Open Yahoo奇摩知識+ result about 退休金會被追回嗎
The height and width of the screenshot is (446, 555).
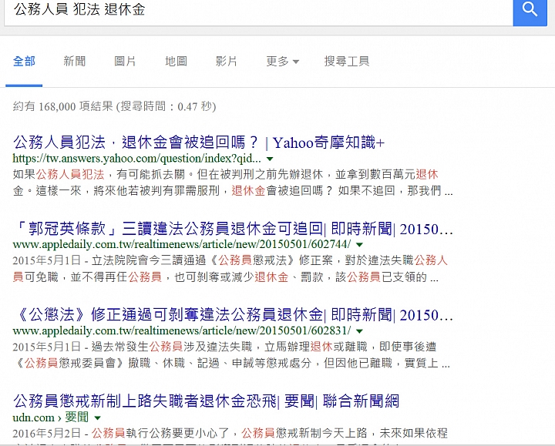[x=199, y=143]
